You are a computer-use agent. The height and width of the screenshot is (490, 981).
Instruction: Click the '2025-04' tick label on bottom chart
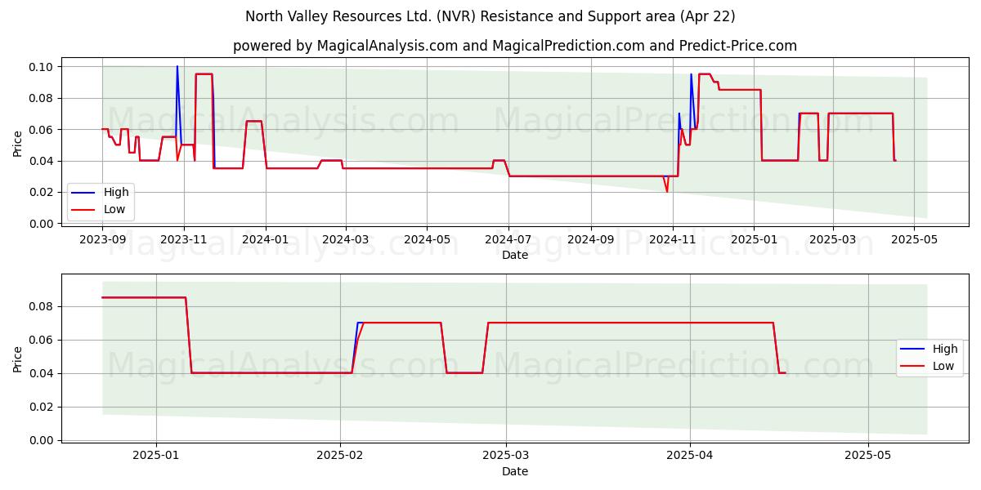[x=690, y=456]
